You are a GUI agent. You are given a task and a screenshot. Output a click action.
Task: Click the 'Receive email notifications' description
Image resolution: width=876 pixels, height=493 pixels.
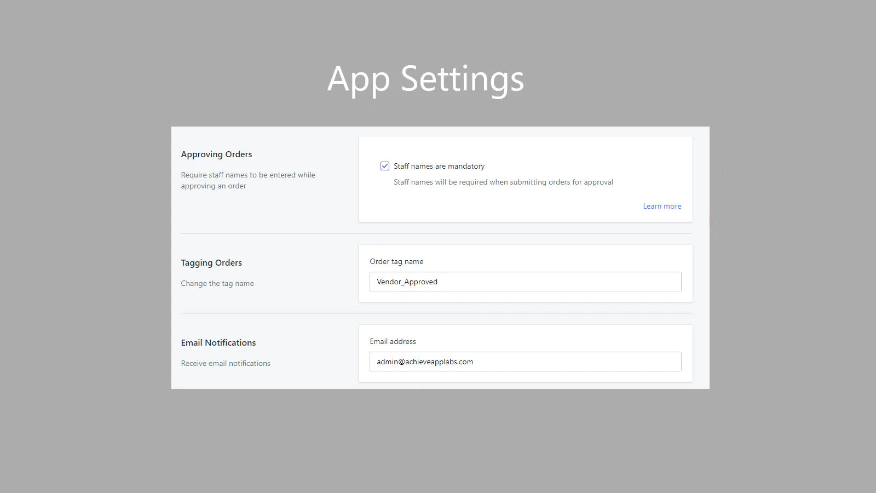pos(226,363)
